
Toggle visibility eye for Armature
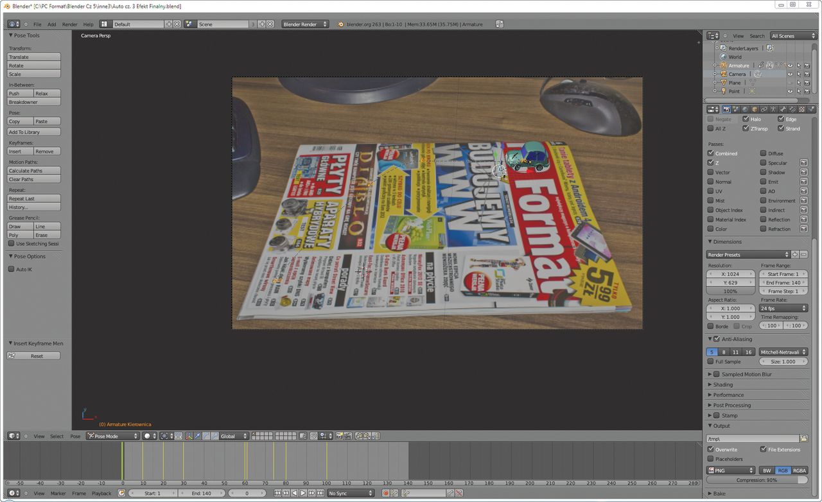click(791, 65)
